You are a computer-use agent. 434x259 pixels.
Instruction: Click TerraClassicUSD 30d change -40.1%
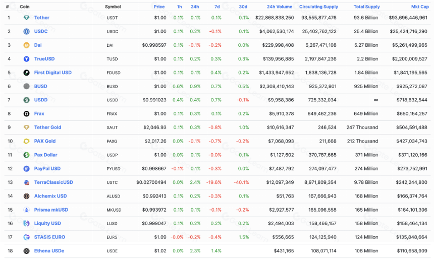tap(241, 182)
